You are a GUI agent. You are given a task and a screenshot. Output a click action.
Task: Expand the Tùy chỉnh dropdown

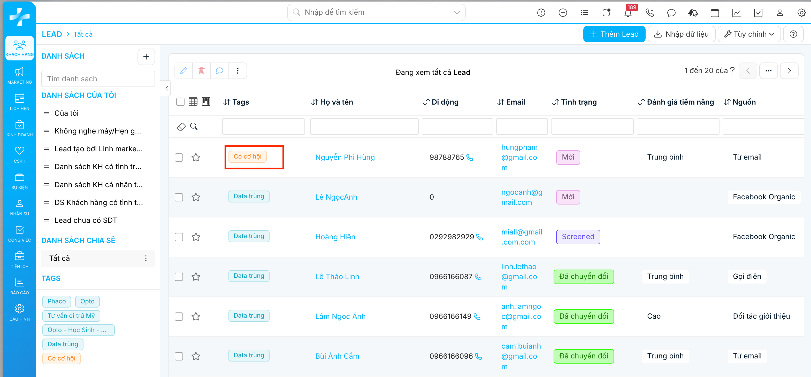[x=749, y=34]
